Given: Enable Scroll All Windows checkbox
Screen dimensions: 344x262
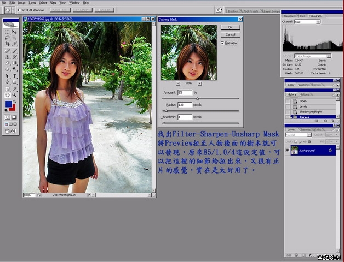Looking at the screenshot, I should [19, 10].
